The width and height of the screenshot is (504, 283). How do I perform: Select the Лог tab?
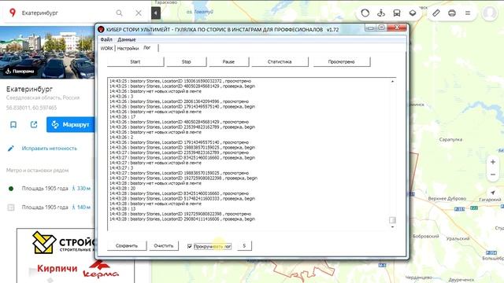point(147,47)
